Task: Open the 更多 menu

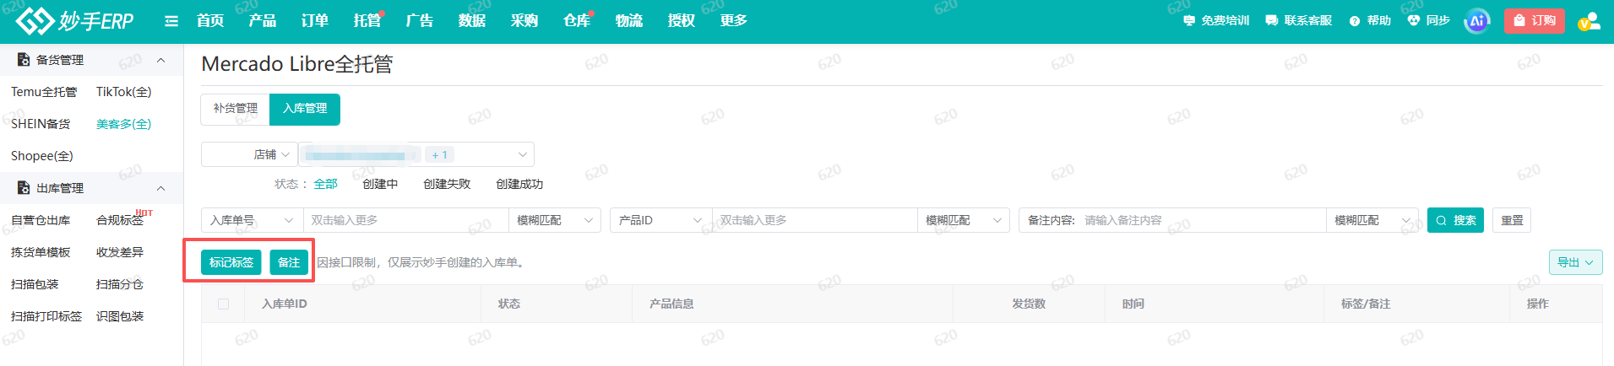Action: [734, 21]
